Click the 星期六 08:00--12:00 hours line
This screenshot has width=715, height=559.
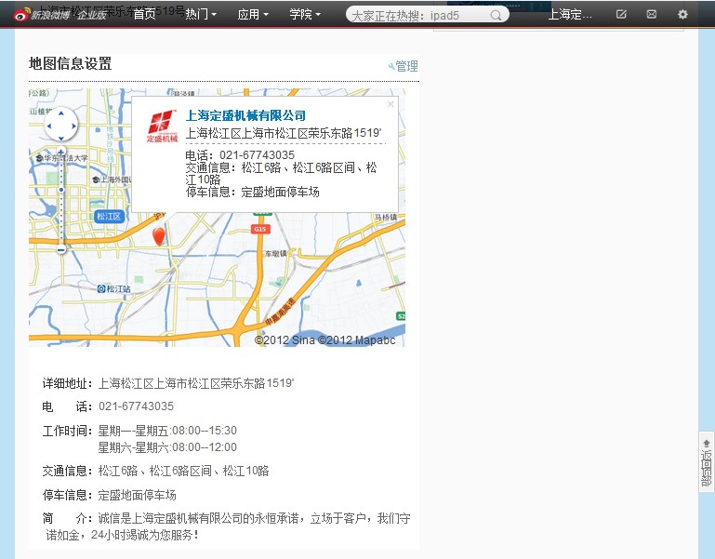click(x=167, y=446)
